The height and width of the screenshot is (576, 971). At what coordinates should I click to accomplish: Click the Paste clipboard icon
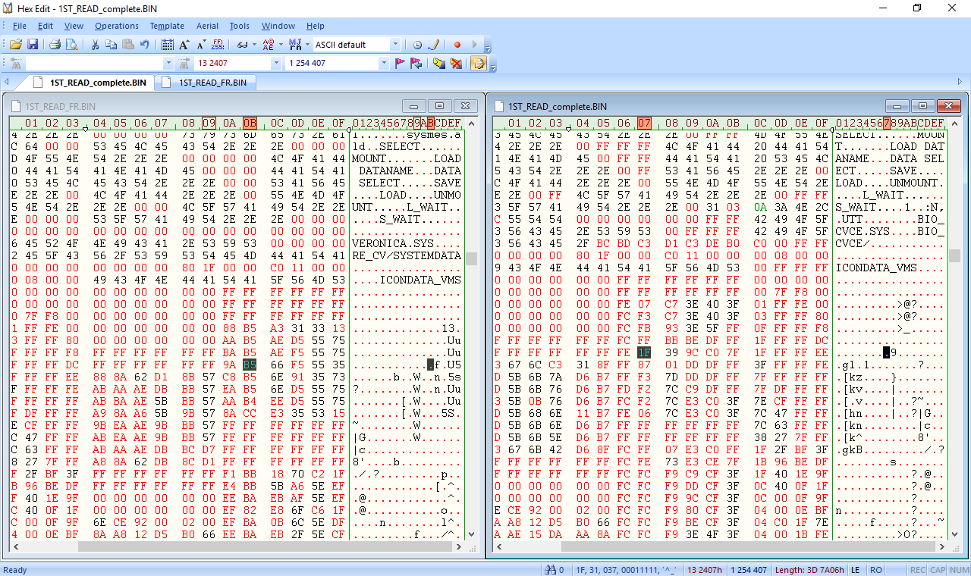coord(128,45)
